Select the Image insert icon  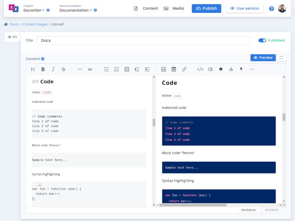[164, 69]
